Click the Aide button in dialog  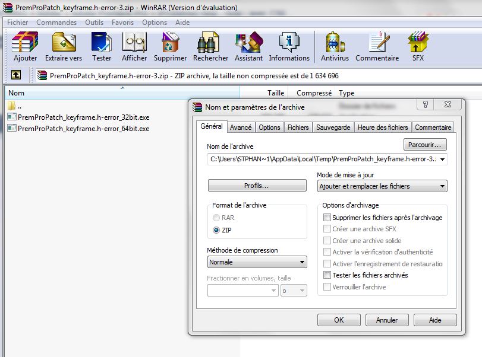(435, 320)
